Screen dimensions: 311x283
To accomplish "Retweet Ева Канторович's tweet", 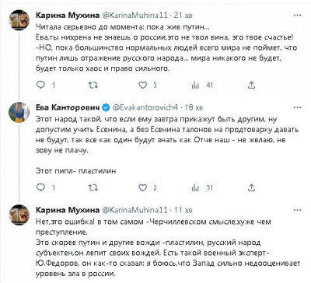I will tap(93, 187).
